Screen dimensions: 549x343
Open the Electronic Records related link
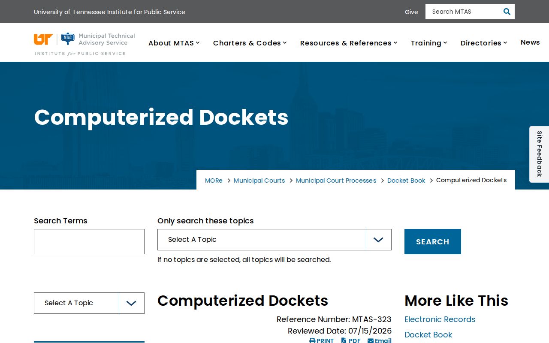click(x=440, y=319)
